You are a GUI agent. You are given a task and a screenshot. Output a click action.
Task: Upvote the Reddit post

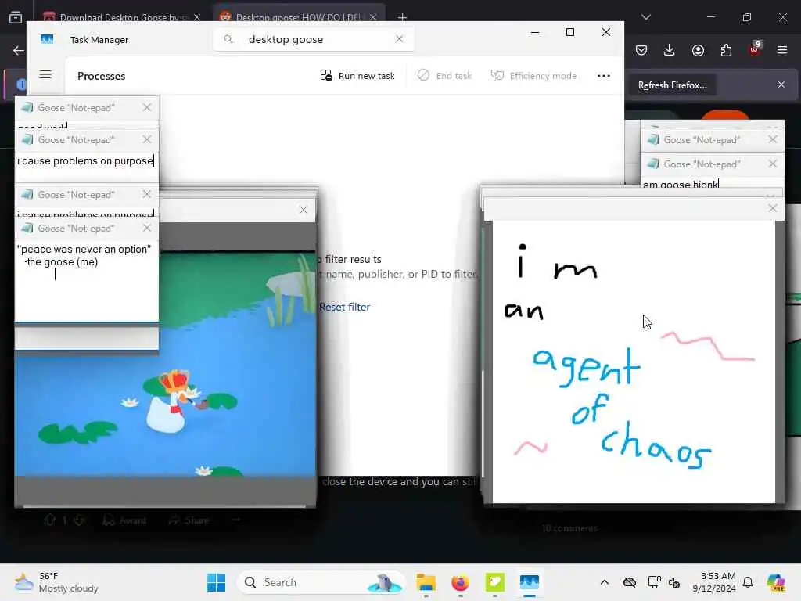click(x=49, y=520)
